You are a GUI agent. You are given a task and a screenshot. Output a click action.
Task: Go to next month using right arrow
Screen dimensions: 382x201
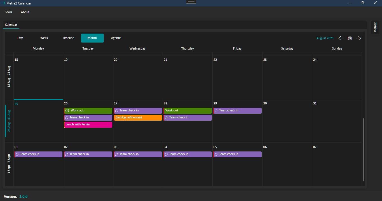tap(358, 38)
